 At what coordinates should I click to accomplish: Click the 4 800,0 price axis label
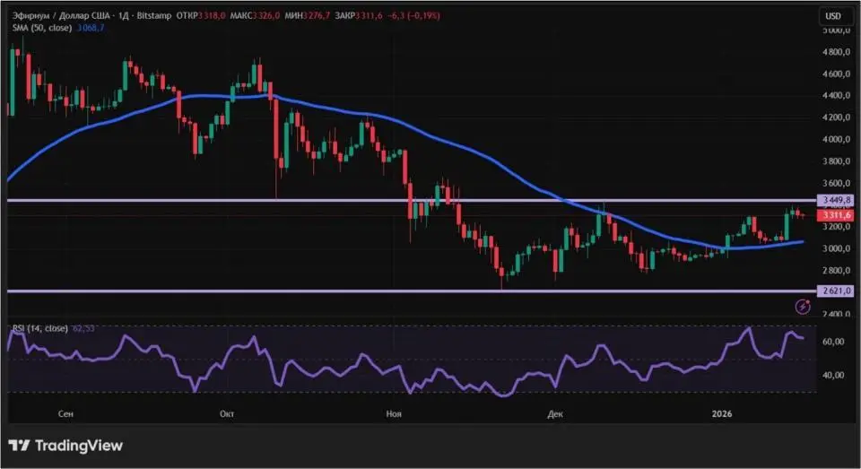pyautogui.click(x=836, y=52)
